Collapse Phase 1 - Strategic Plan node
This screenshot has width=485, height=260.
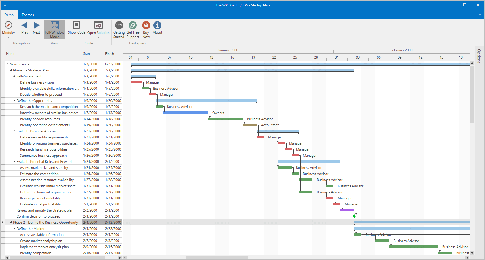coord(11,70)
